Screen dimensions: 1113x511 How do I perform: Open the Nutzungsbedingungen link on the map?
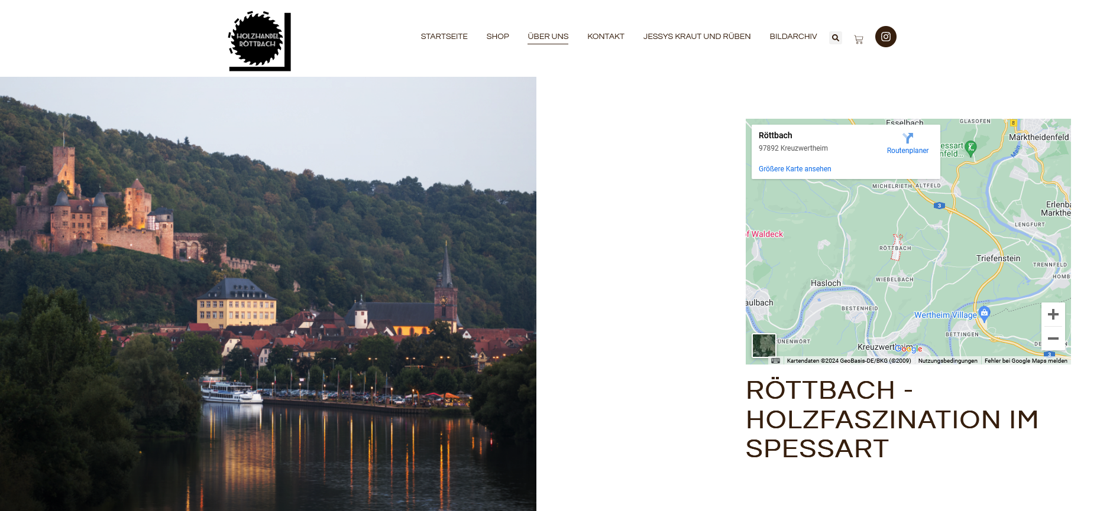(x=947, y=361)
